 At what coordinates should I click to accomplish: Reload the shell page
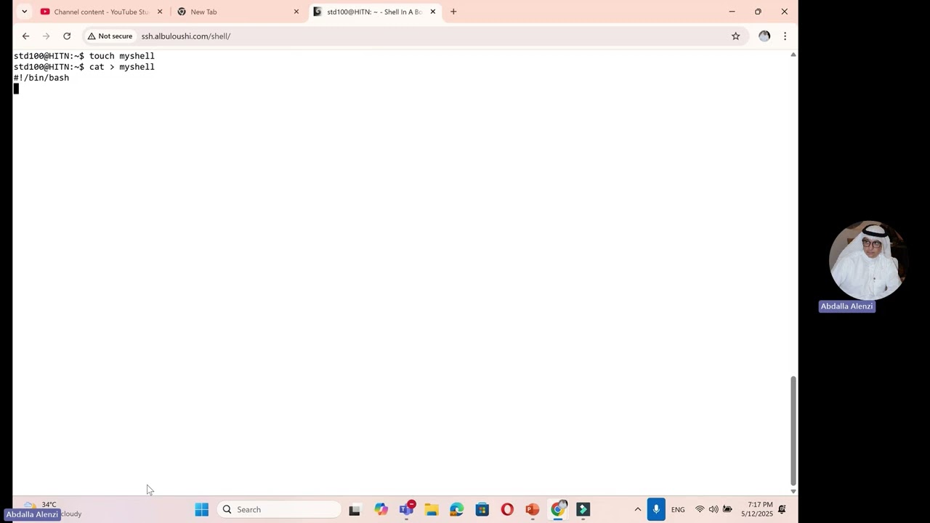pyautogui.click(x=67, y=36)
